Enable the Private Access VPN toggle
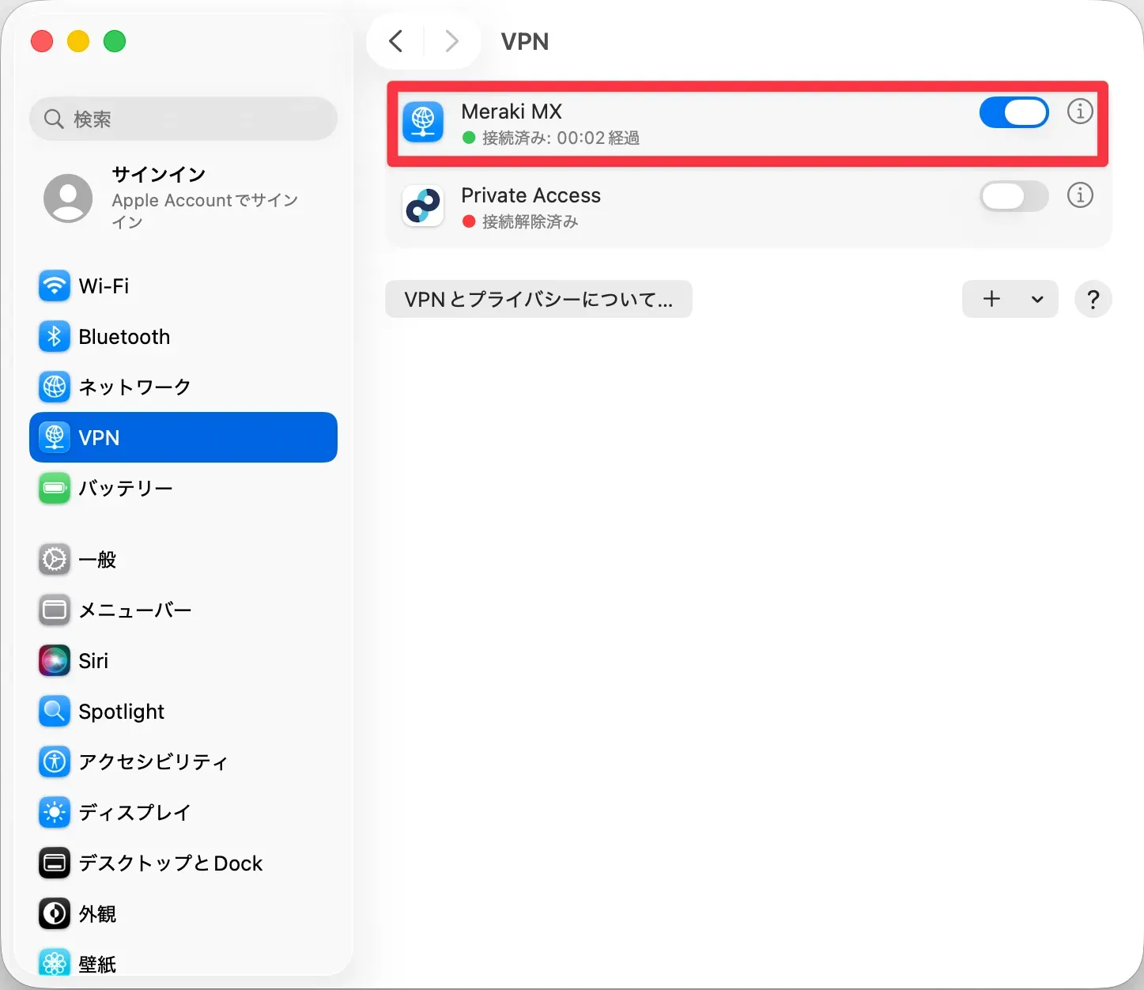The width and height of the screenshot is (1144, 990). pyautogui.click(x=1014, y=196)
